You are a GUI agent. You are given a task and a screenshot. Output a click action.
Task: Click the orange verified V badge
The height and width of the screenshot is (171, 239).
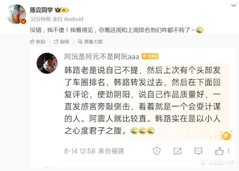pyautogui.click(x=23, y=21)
